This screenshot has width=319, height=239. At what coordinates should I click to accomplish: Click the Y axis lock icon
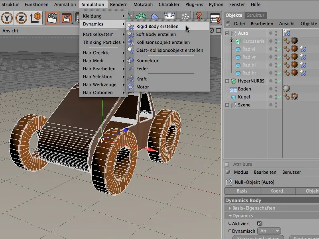[x=7, y=18]
